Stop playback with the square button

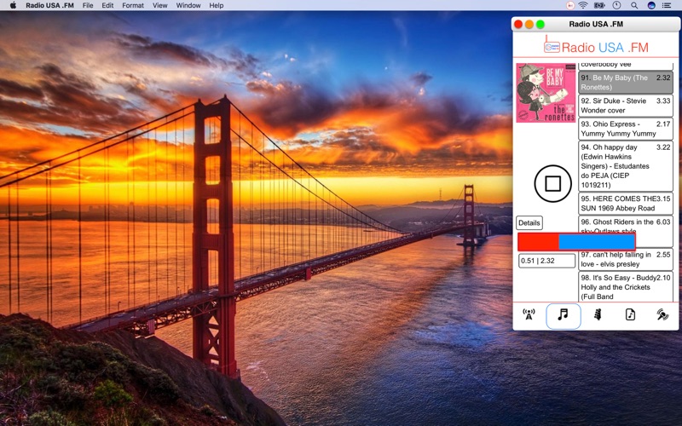point(552,183)
